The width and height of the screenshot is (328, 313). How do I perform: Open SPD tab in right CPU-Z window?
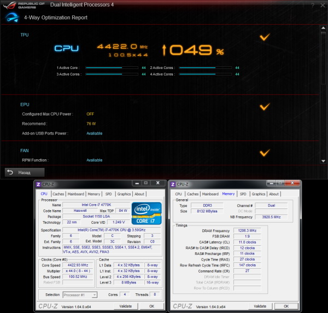[243, 194]
